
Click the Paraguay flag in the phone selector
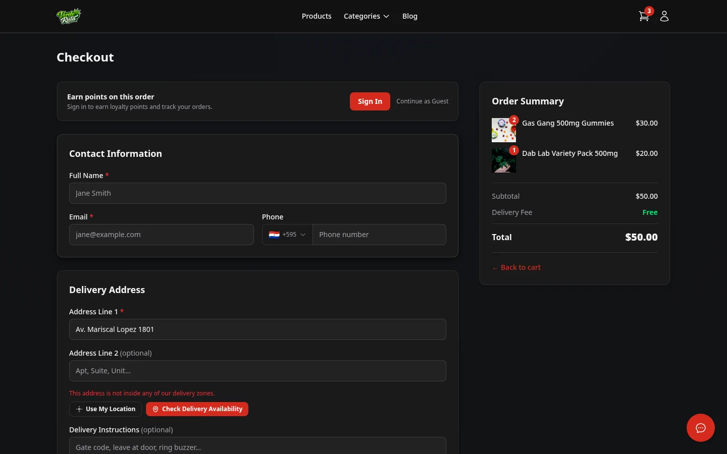coord(274,235)
